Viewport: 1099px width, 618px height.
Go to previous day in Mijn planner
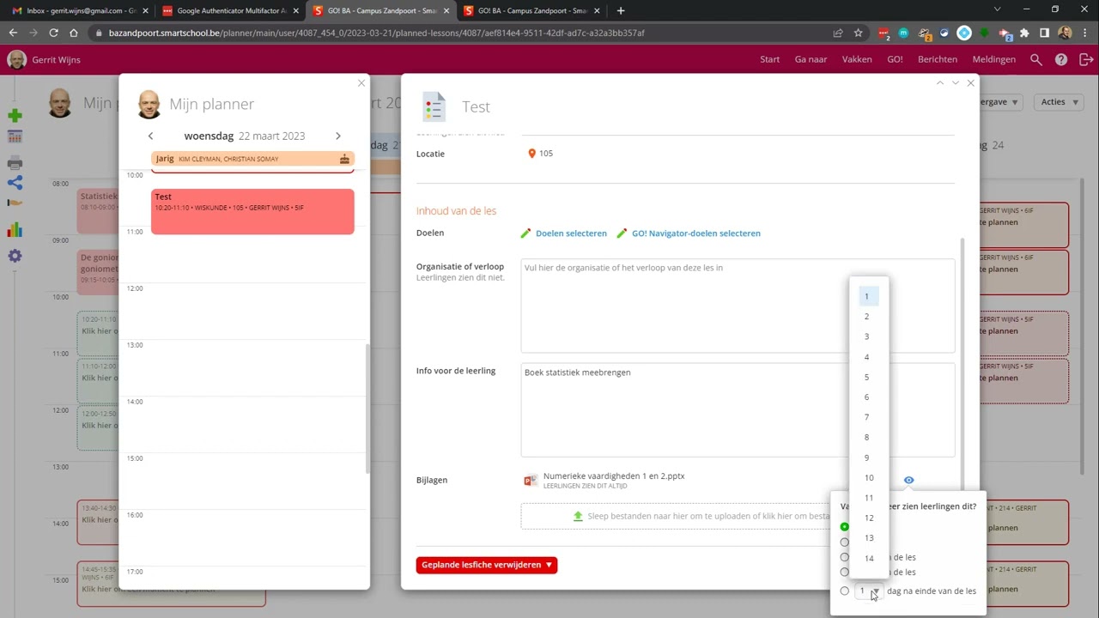click(151, 136)
